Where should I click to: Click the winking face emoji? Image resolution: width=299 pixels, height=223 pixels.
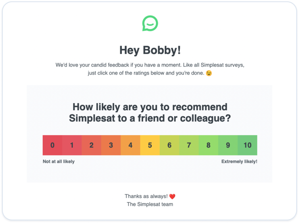coord(209,73)
